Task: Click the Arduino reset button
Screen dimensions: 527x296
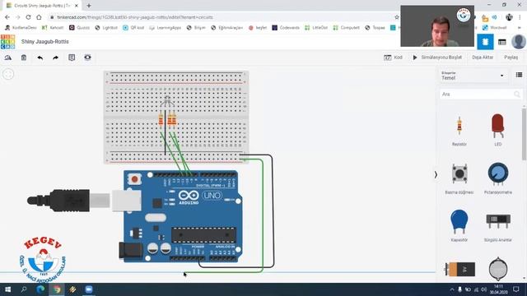Action: [x=135, y=179]
